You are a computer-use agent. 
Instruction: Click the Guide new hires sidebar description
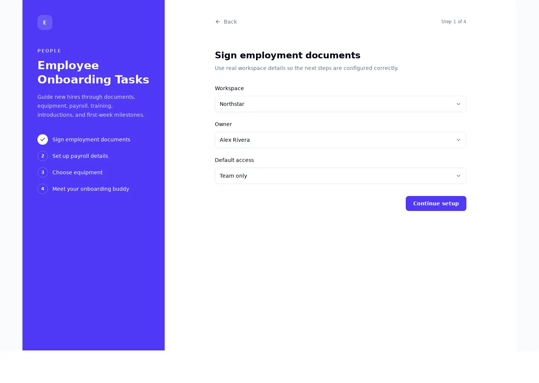pos(91,106)
